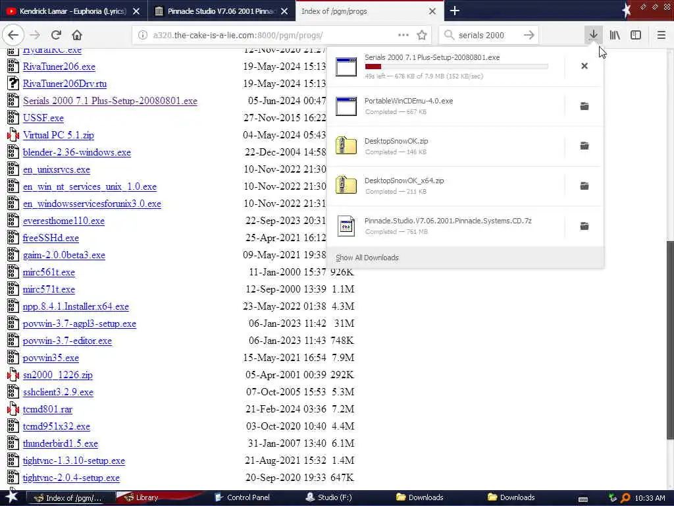Cancel the Serials 2000 download
Screen dimensions: 674x506
[x=584, y=66]
